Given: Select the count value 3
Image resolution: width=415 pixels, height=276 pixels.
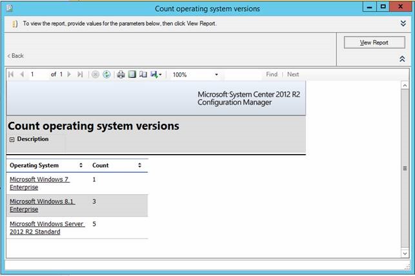Looking at the screenshot, I should [94, 201].
